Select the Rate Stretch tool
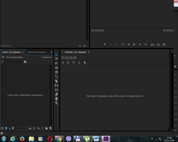The height and width of the screenshot is (142, 178). pyautogui.click(x=57, y=76)
